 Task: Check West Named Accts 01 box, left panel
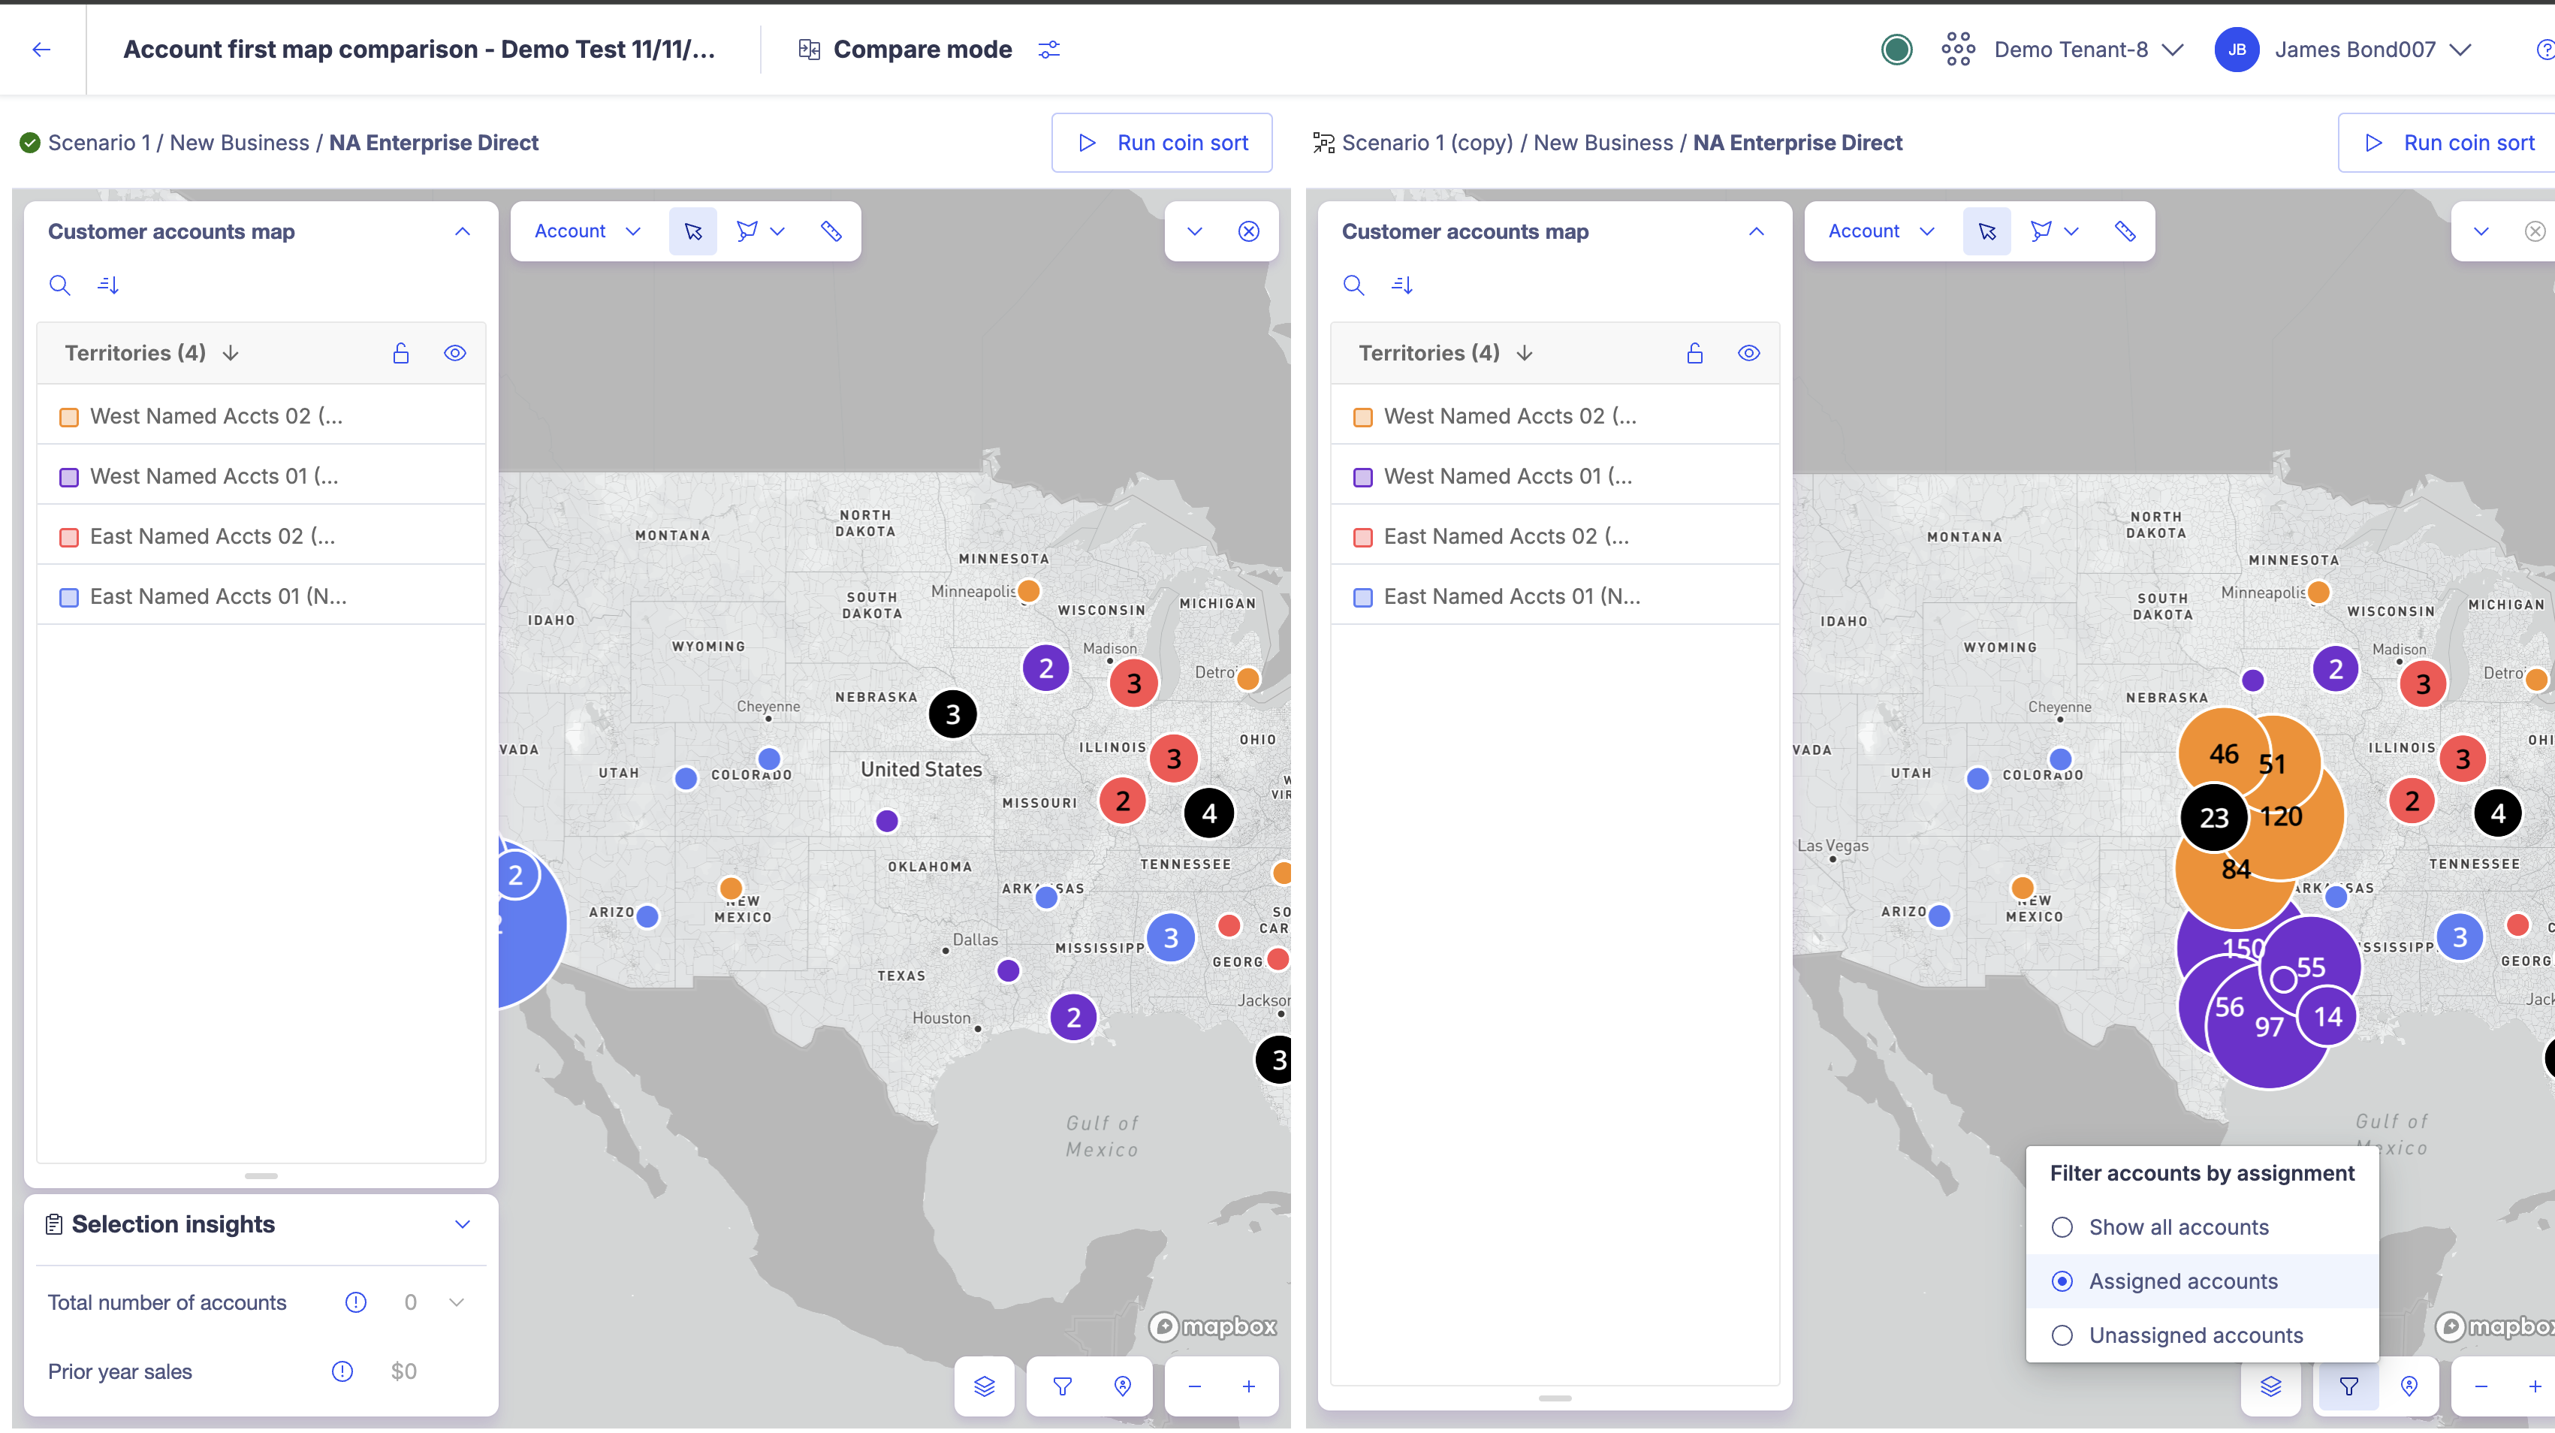point(68,478)
